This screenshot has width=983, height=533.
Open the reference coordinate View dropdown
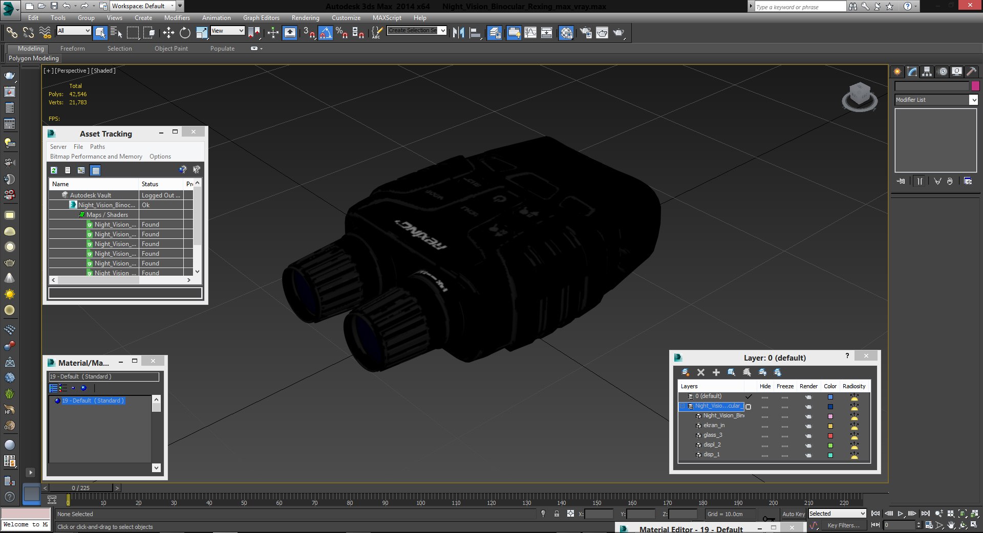click(x=227, y=31)
